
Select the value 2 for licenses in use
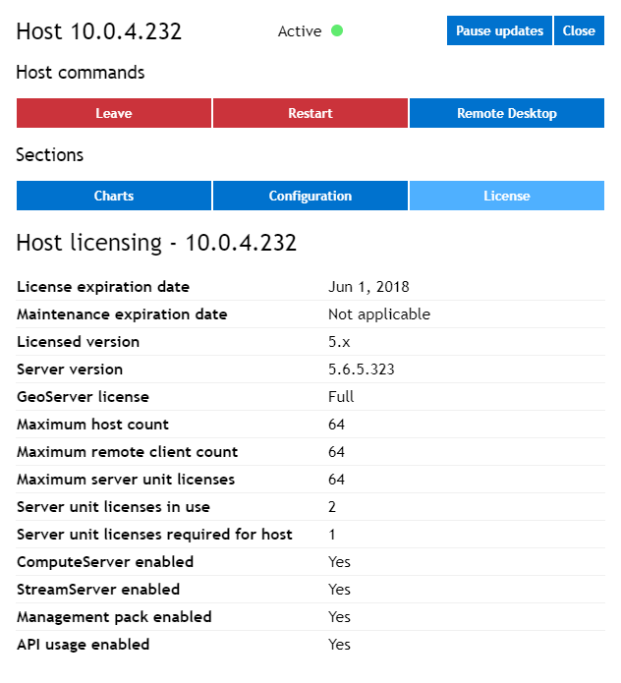pos(332,507)
